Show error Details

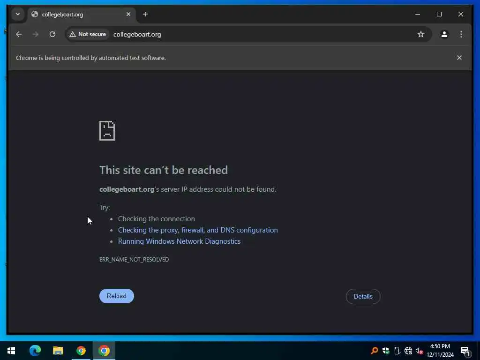tap(363, 296)
